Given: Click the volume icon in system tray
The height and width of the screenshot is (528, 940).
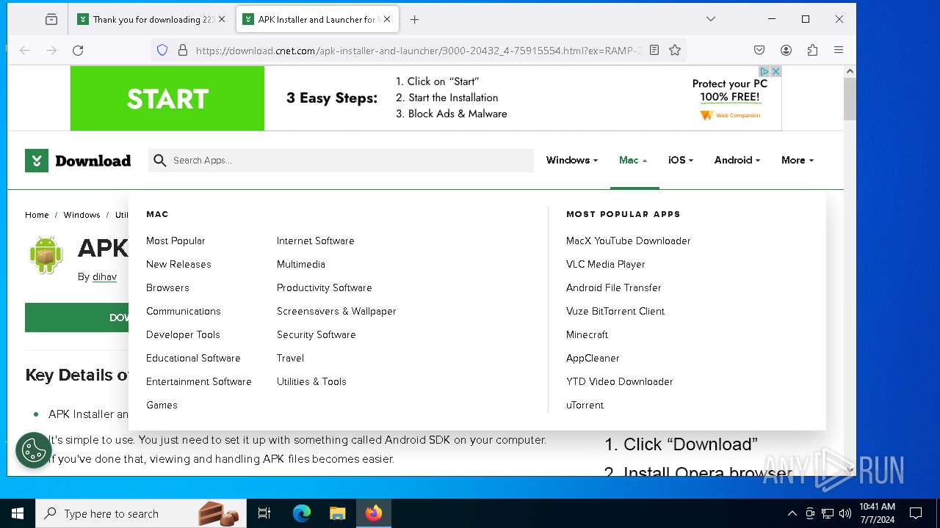Looking at the screenshot, I should click(845, 513).
